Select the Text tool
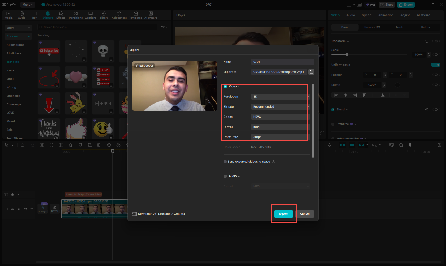The height and width of the screenshot is (266, 446). [x=35, y=15]
